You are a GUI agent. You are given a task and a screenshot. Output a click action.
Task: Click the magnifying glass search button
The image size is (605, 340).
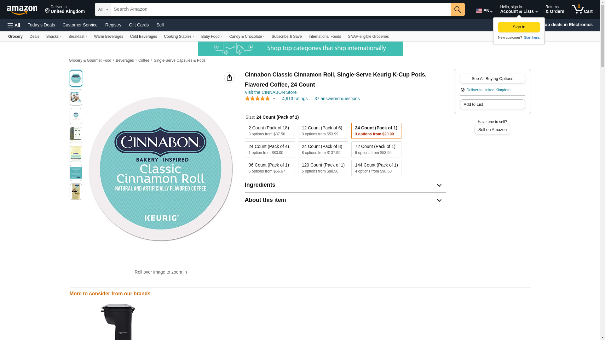pos(457,9)
